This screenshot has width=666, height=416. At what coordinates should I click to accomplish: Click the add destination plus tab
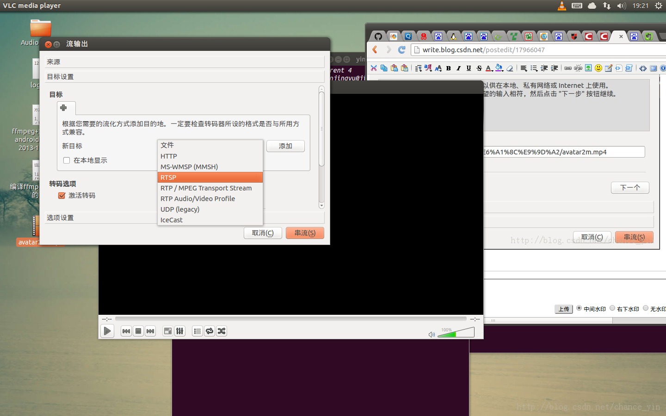64,108
